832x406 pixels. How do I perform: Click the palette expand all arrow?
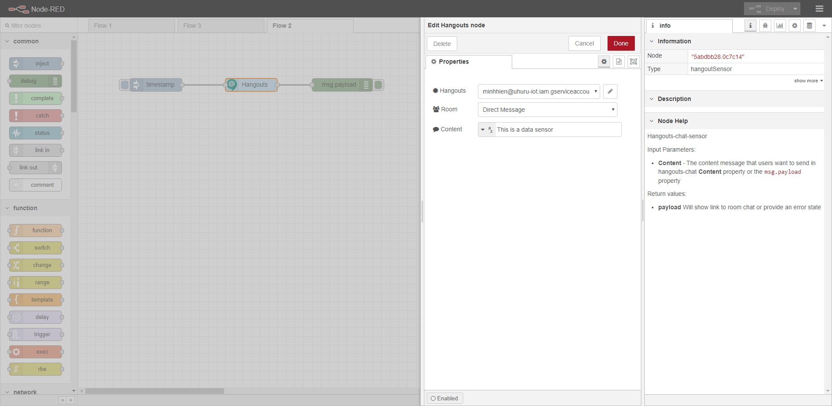71,400
